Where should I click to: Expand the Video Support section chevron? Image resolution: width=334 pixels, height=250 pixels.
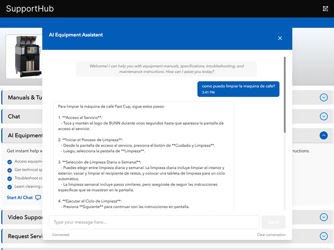click(x=323, y=217)
